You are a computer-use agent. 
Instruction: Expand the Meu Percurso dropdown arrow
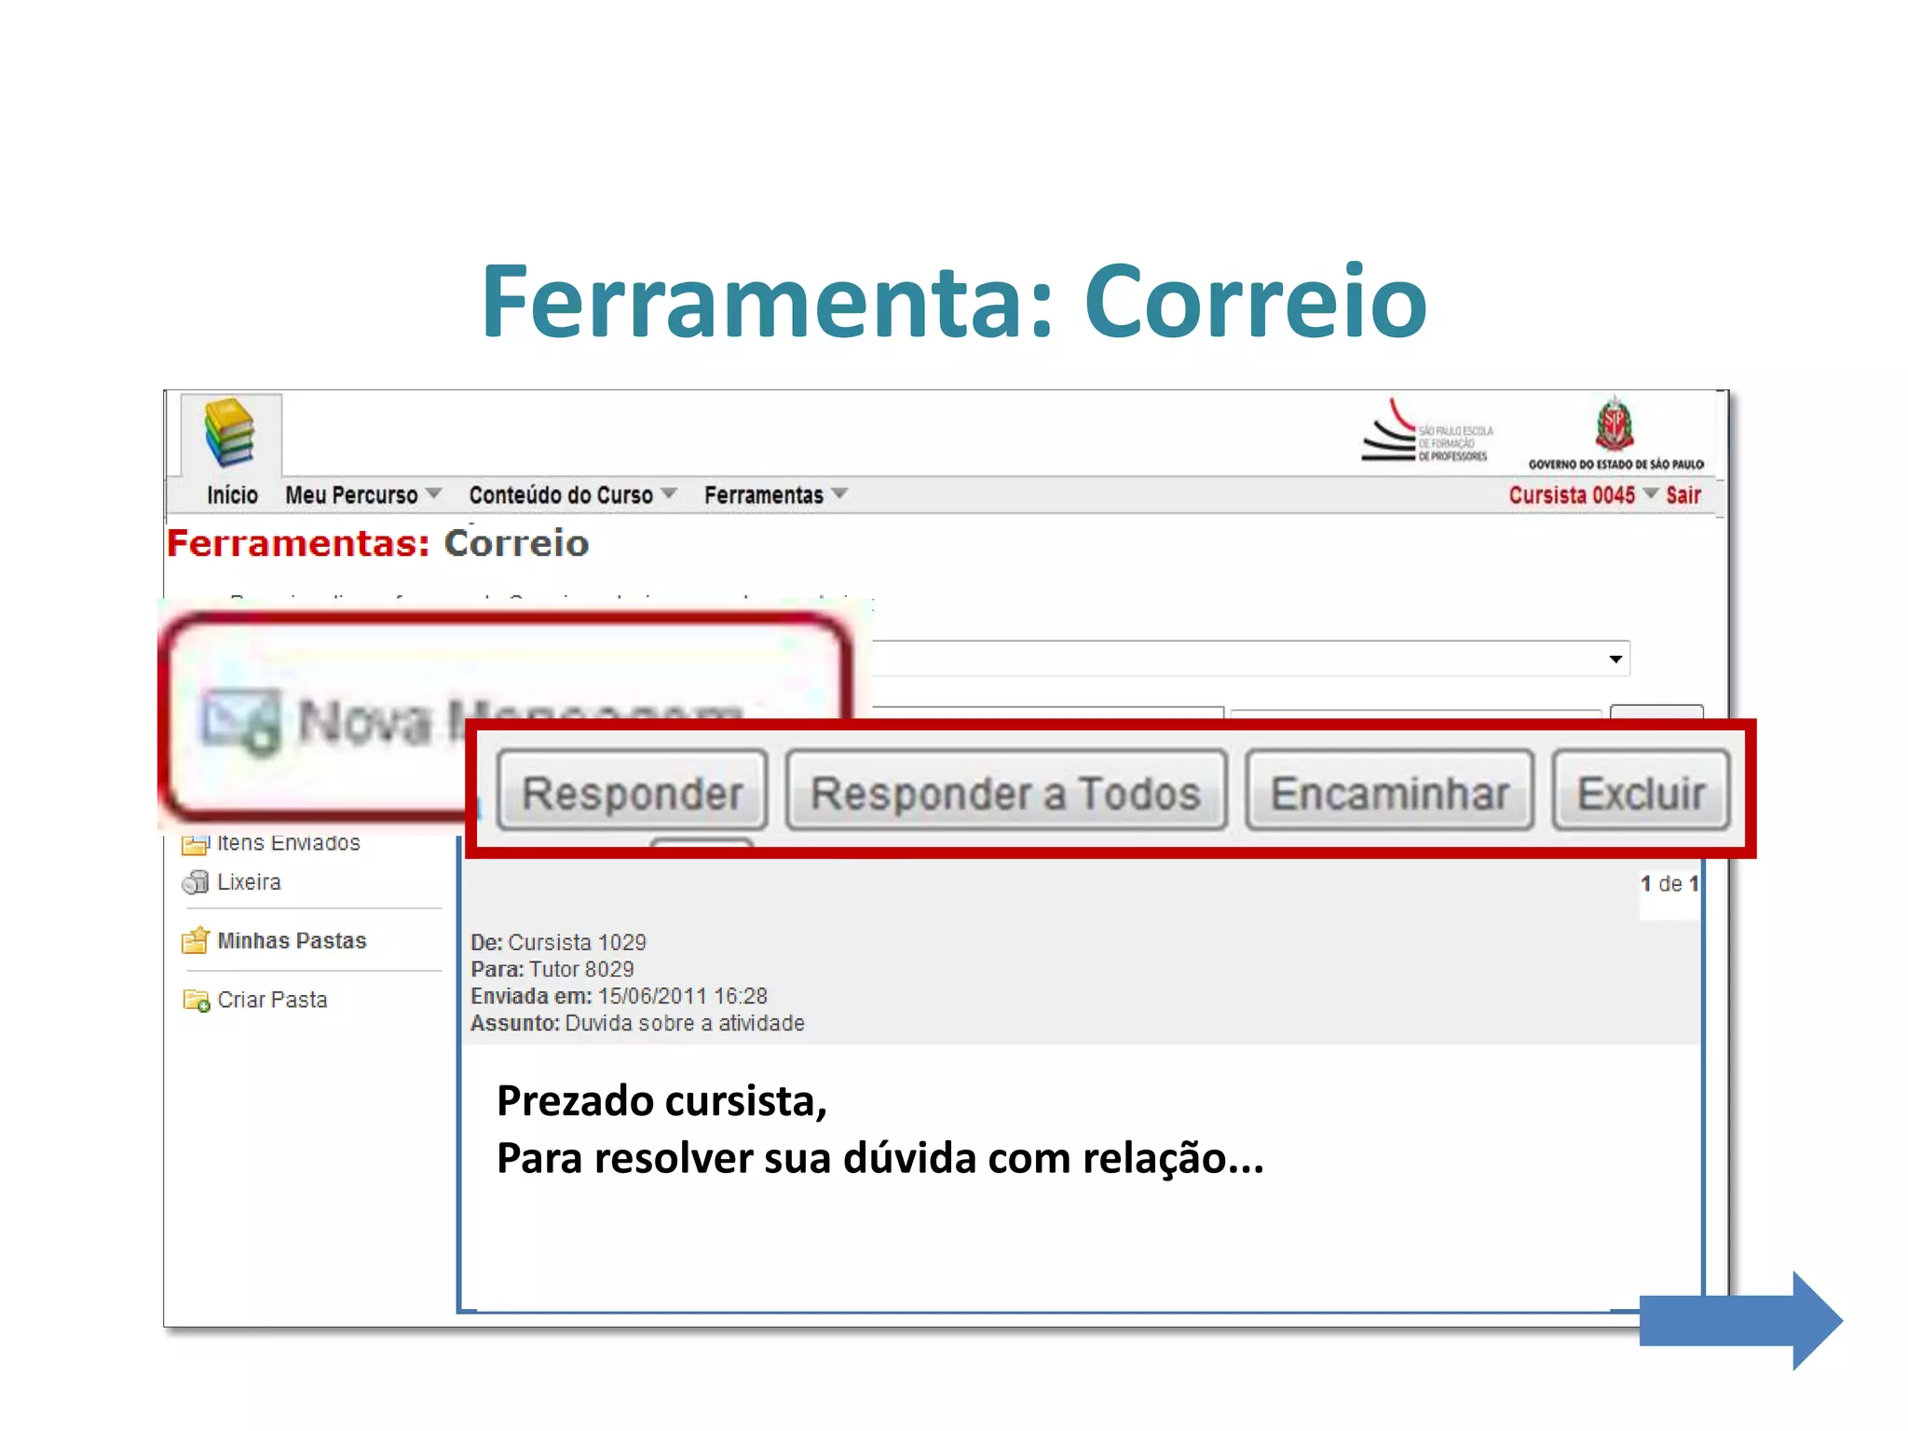point(433,493)
